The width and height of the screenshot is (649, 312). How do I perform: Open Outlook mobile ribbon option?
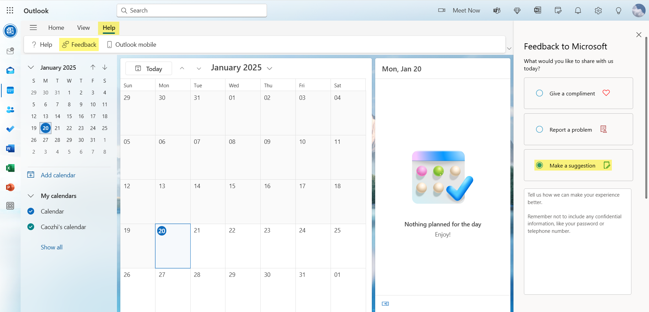[131, 45]
